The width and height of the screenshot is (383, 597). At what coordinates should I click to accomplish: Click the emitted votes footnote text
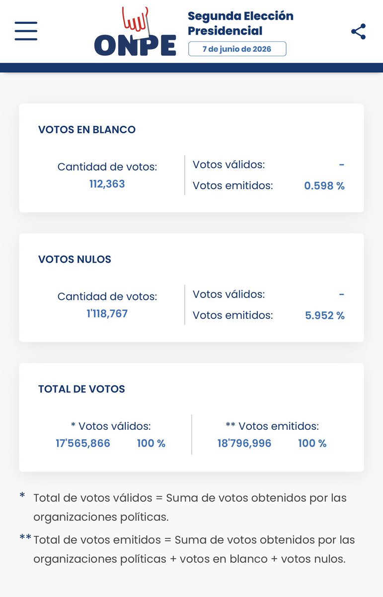(194, 549)
